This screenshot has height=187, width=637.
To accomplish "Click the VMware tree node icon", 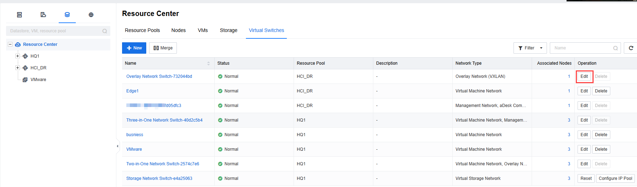I will point(25,80).
